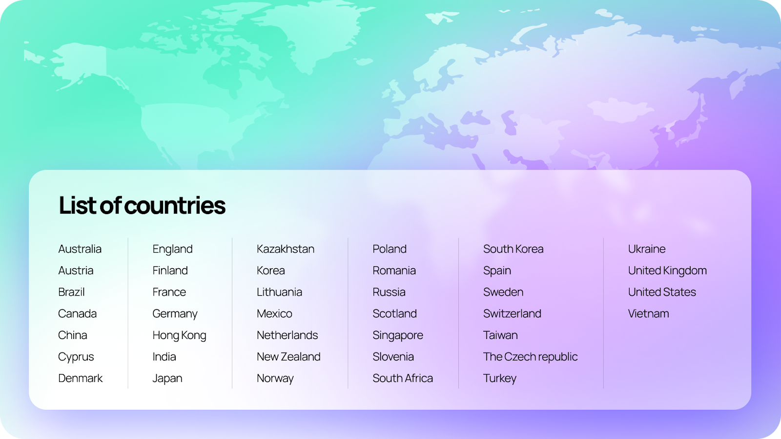Choose Brazil from the list
Viewport: 781px width, 439px height.
pyautogui.click(x=72, y=292)
